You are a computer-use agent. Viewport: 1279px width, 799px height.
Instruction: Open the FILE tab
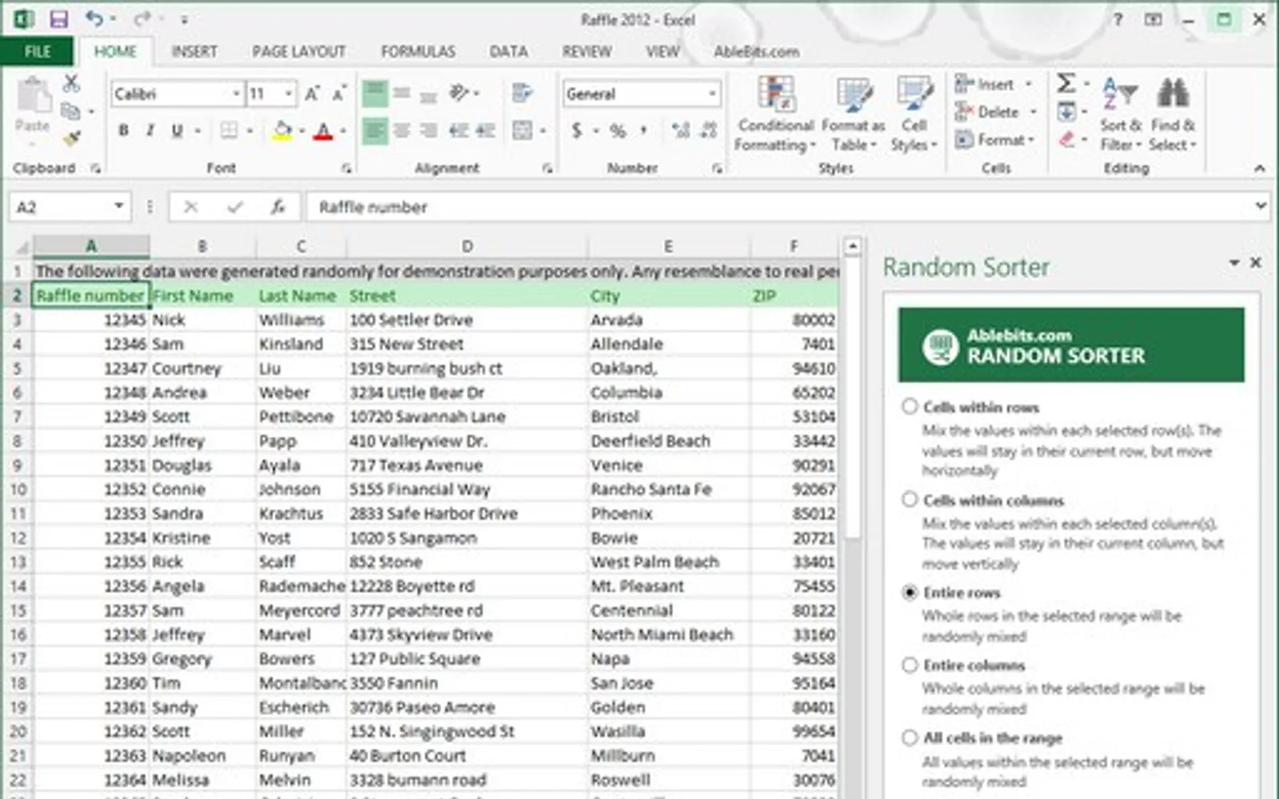38,52
